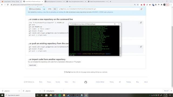This screenshot has width=173, height=97.
Task: Show hidden system tray icons chevron
Action: 150,95
